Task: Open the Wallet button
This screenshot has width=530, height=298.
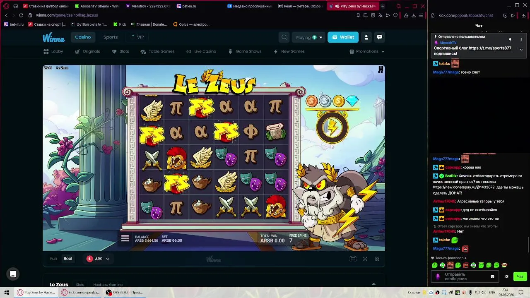Action: pos(343,37)
